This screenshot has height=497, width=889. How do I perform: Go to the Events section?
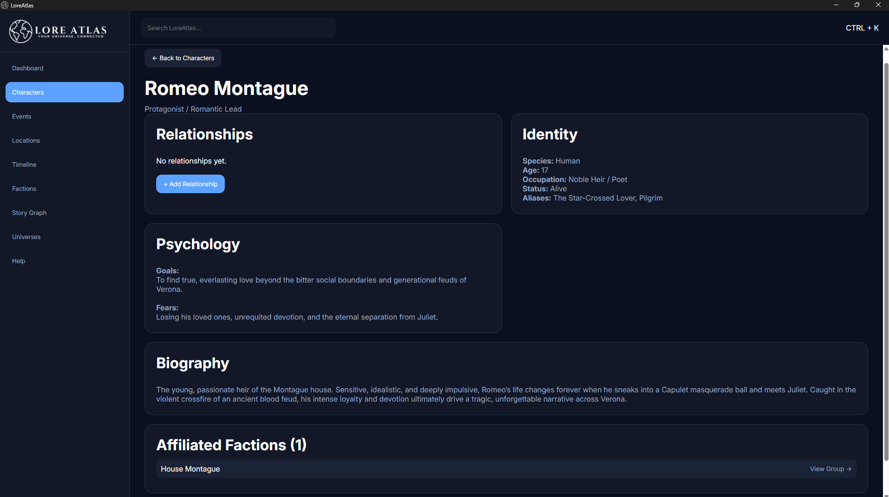pyautogui.click(x=64, y=116)
